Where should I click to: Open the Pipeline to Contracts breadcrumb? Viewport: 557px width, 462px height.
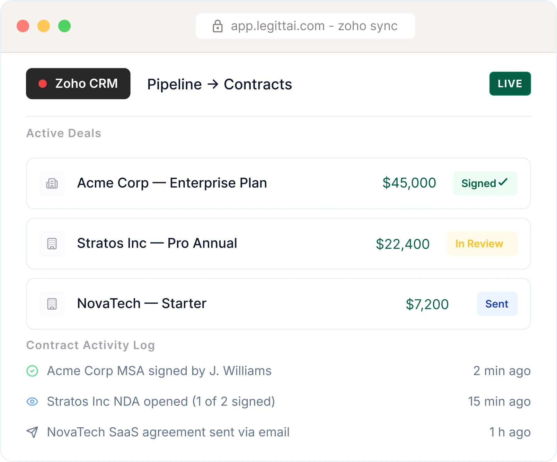pos(219,84)
